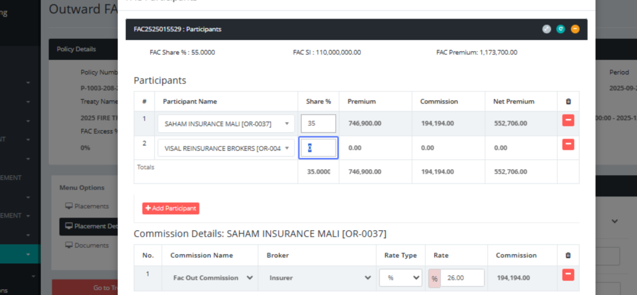Delete the Fac Out Commission row
The height and width of the screenshot is (295, 637).
[568, 274]
